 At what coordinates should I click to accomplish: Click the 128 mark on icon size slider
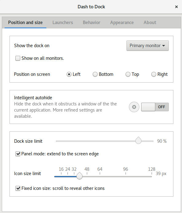pos(152,169)
